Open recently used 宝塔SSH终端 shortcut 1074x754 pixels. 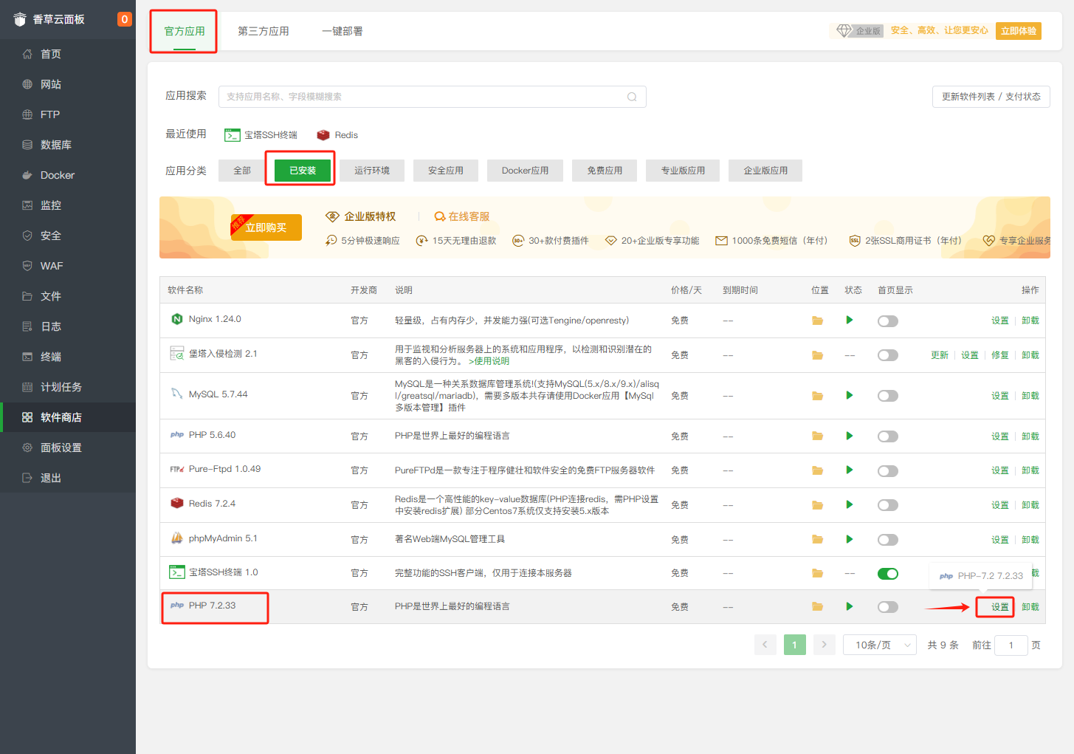coord(261,135)
